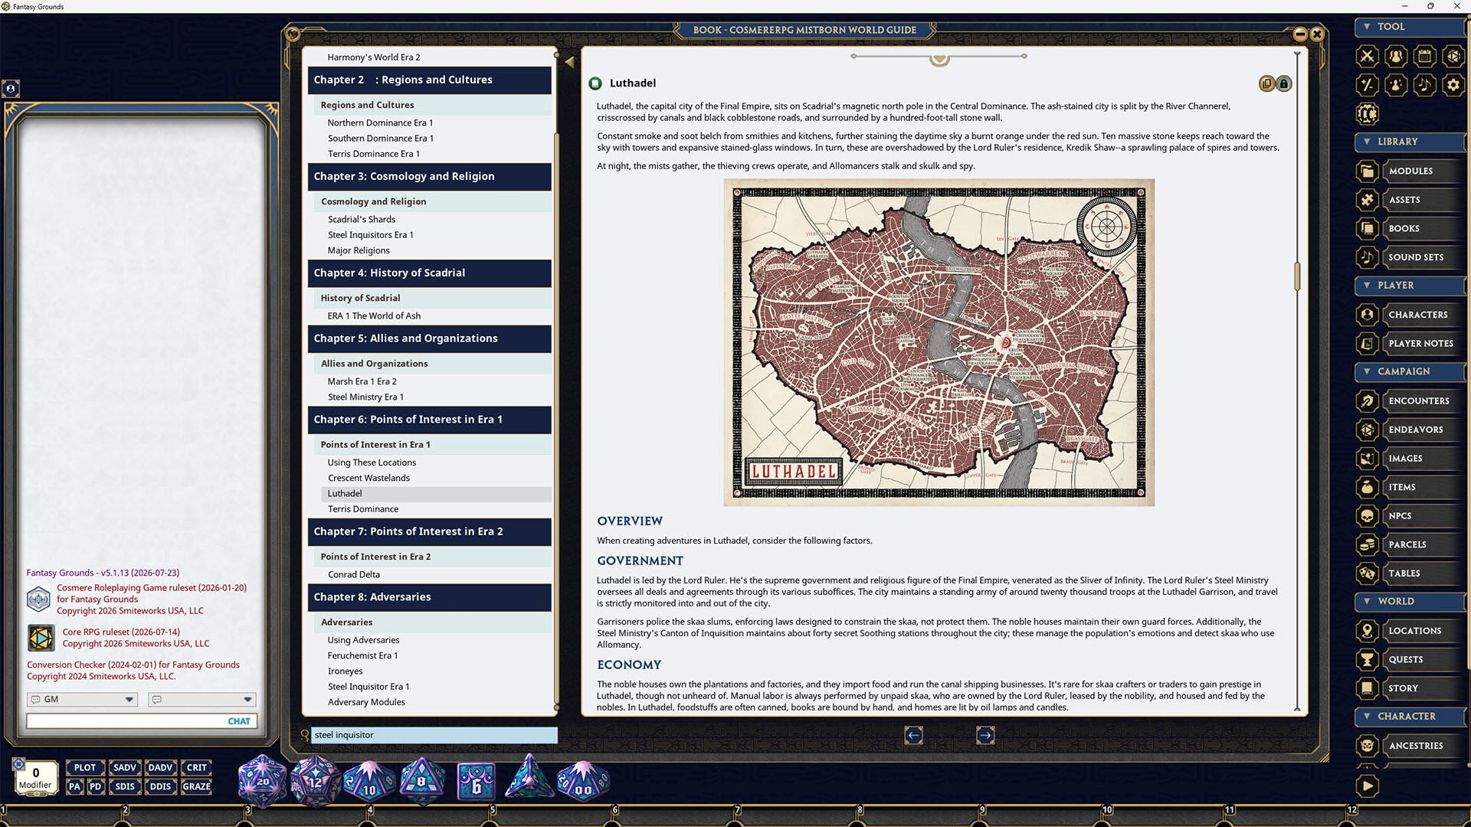Click the Assets library icon
Viewport: 1471px width, 827px height.
click(1367, 200)
